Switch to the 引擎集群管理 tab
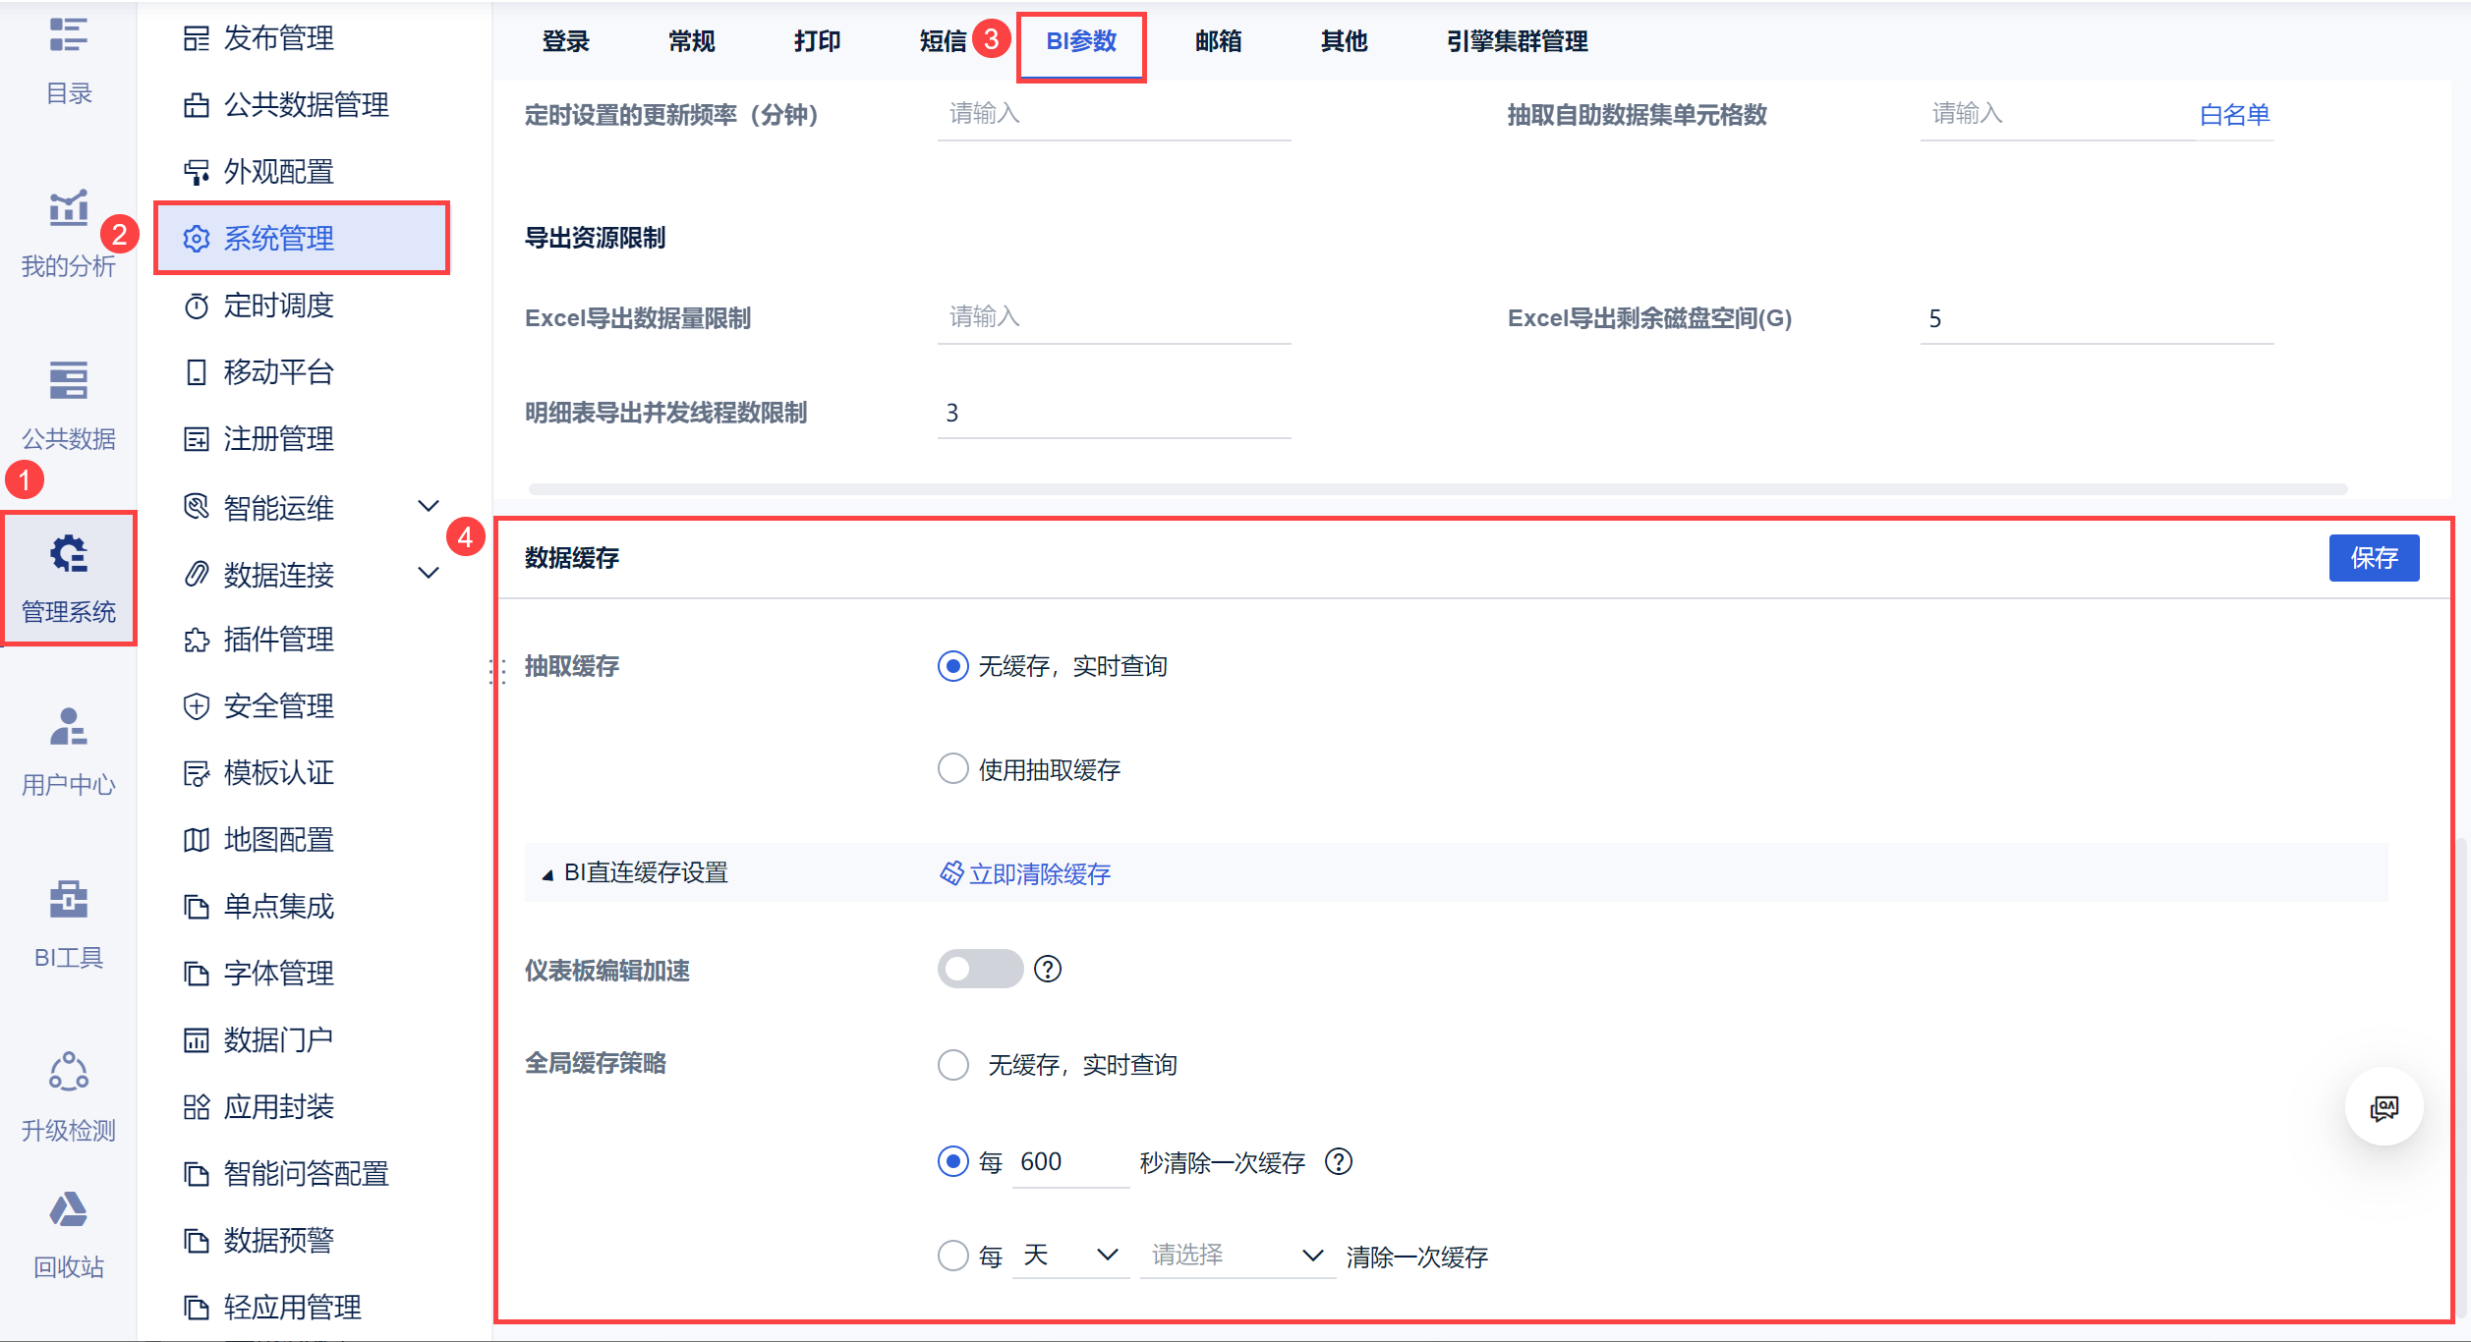The width and height of the screenshot is (2471, 1342). click(1517, 41)
